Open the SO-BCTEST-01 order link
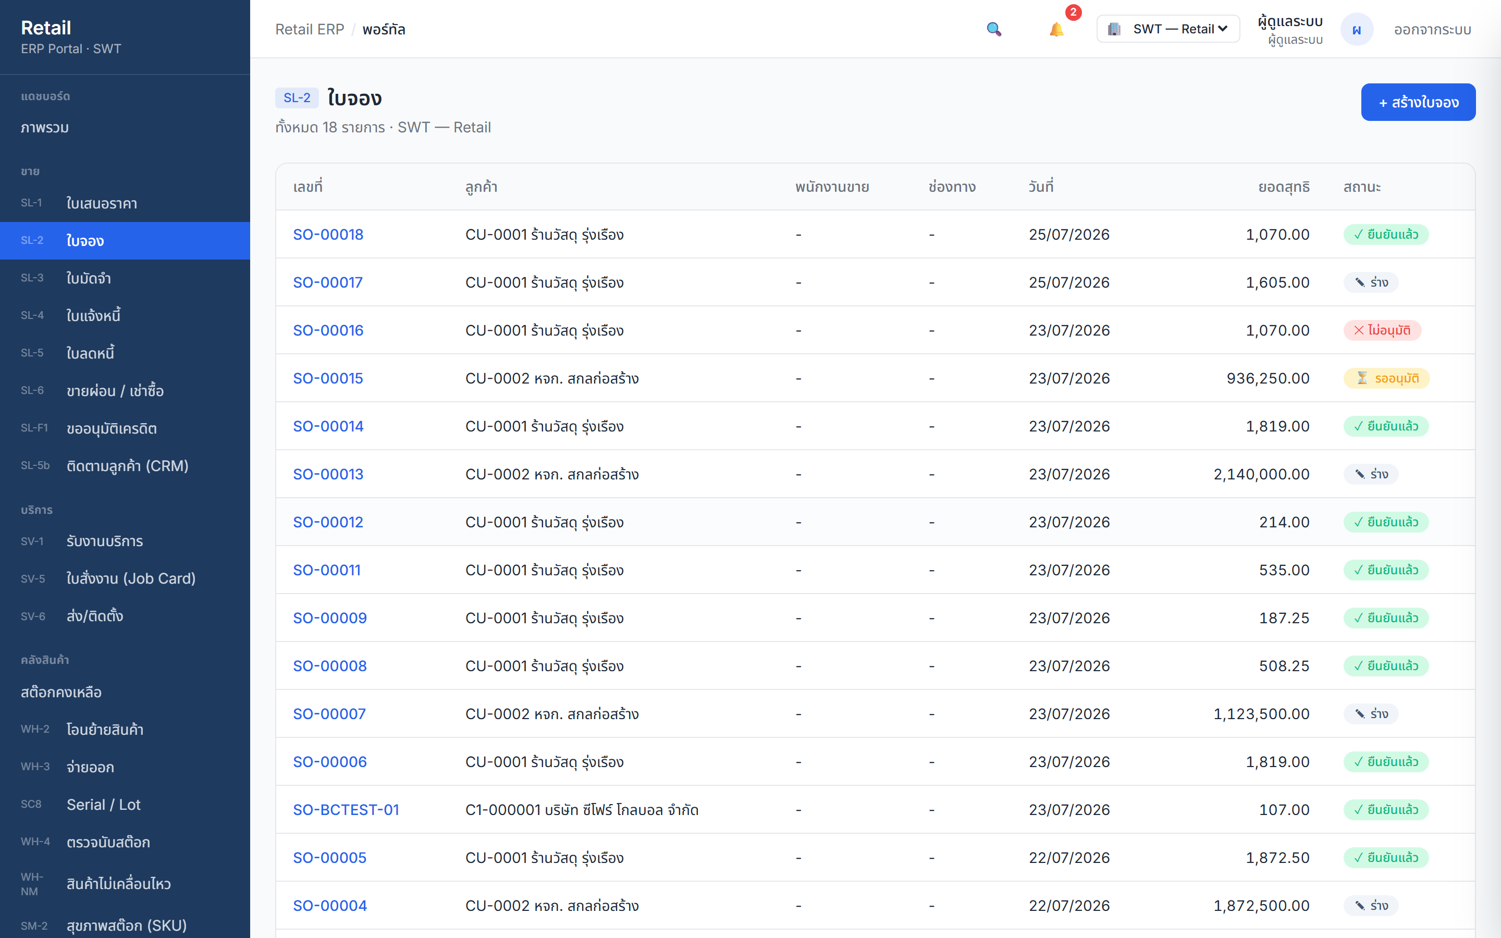Viewport: 1501px width, 938px height. 346,810
